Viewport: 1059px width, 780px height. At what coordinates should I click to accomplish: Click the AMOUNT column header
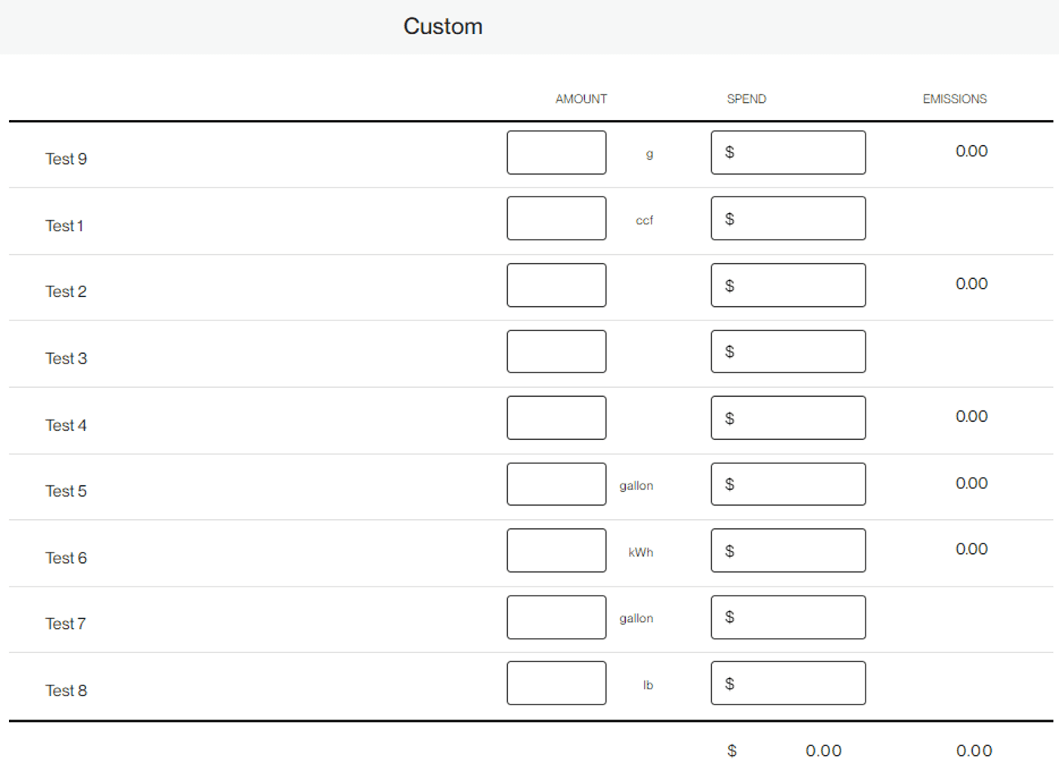click(x=581, y=99)
